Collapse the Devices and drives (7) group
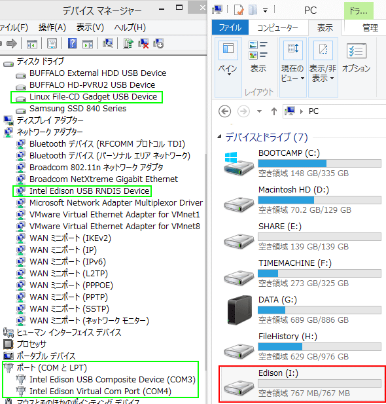386x404 pixels. point(219,137)
